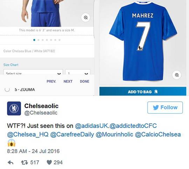This screenshot has width=189, height=169.
Task: Go to NEXT in picker
Action: click(x=68, y=81)
